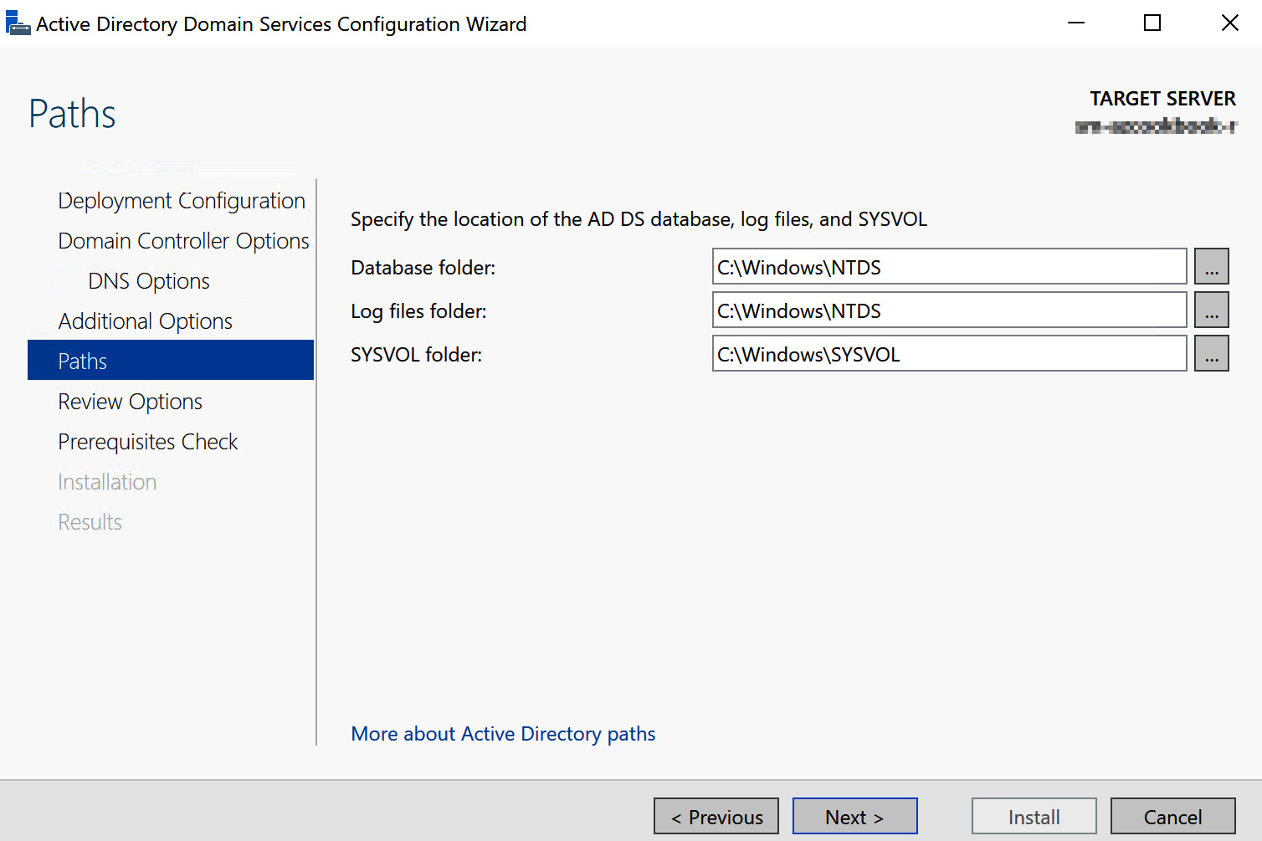Click the Next button
This screenshot has height=841, width=1262.
click(854, 817)
